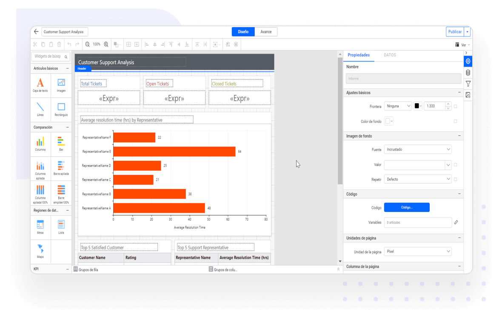Image resolution: width=502 pixels, height=310 pixels.
Task: Switch to the Avance preview tab
Action: click(266, 32)
